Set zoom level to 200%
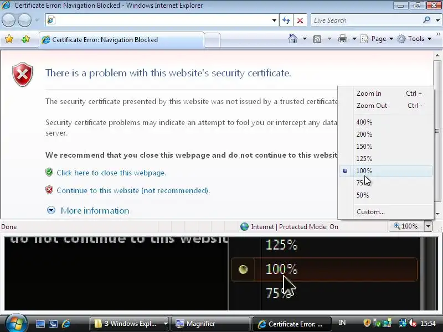Image resolution: width=443 pixels, height=332 pixels. pyautogui.click(x=385, y=134)
